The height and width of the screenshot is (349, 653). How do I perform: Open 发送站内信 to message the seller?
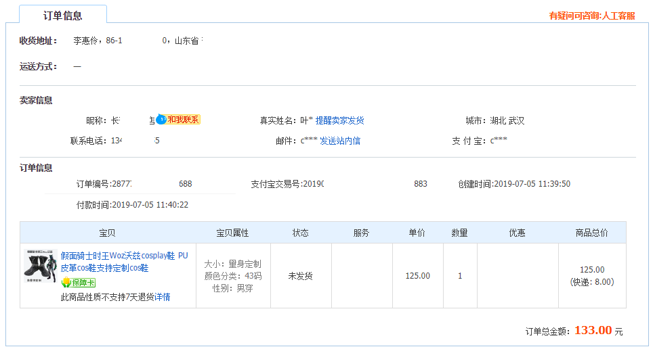tap(340, 141)
